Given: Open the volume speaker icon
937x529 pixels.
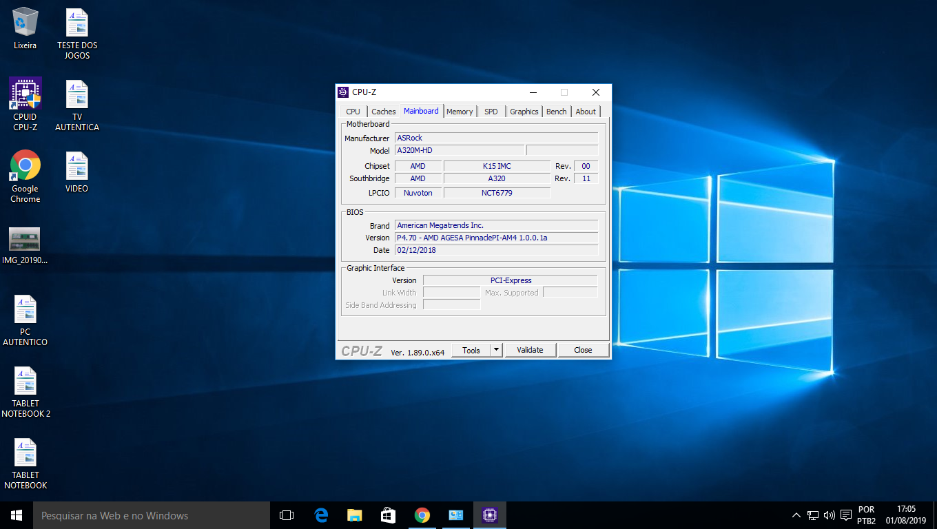Looking at the screenshot, I should tap(829, 515).
